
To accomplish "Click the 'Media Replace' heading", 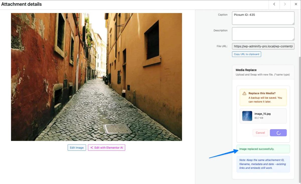I will [x=246, y=70].
